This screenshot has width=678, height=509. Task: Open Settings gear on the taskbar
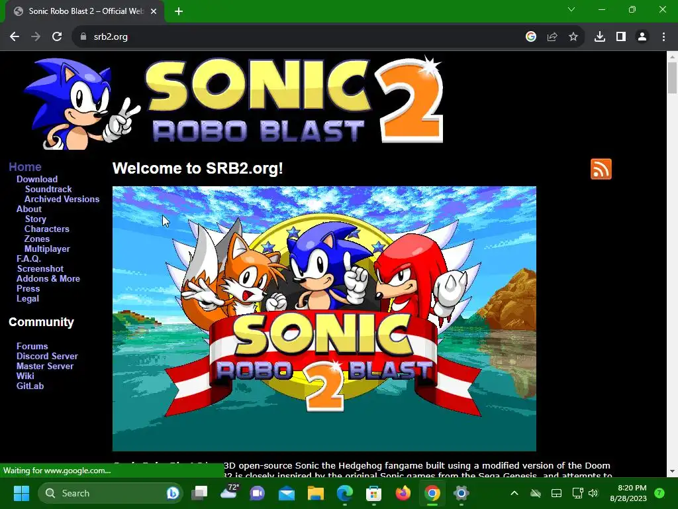point(461,493)
